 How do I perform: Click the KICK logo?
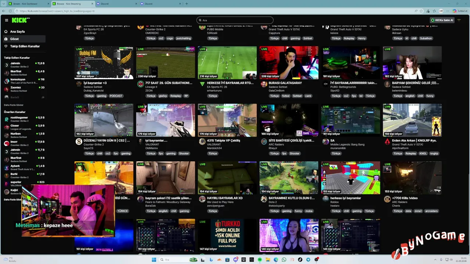pyautogui.click(x=20, y=20)
